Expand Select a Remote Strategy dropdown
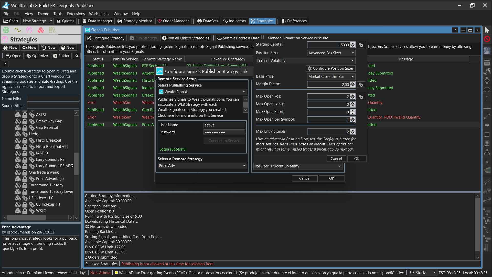Viewport: 492px width, 277px height. (x=202, y=166)
